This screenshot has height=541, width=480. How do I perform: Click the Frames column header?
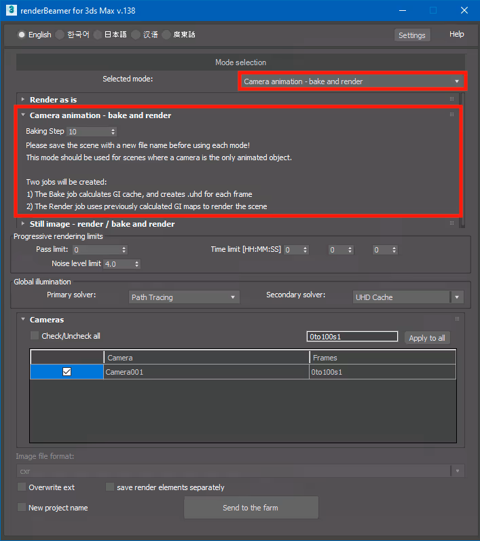(383, 358)
